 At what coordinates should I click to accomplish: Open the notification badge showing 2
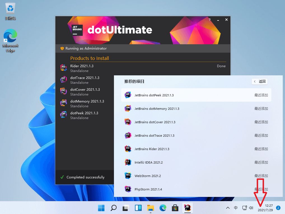pos(278,208)
